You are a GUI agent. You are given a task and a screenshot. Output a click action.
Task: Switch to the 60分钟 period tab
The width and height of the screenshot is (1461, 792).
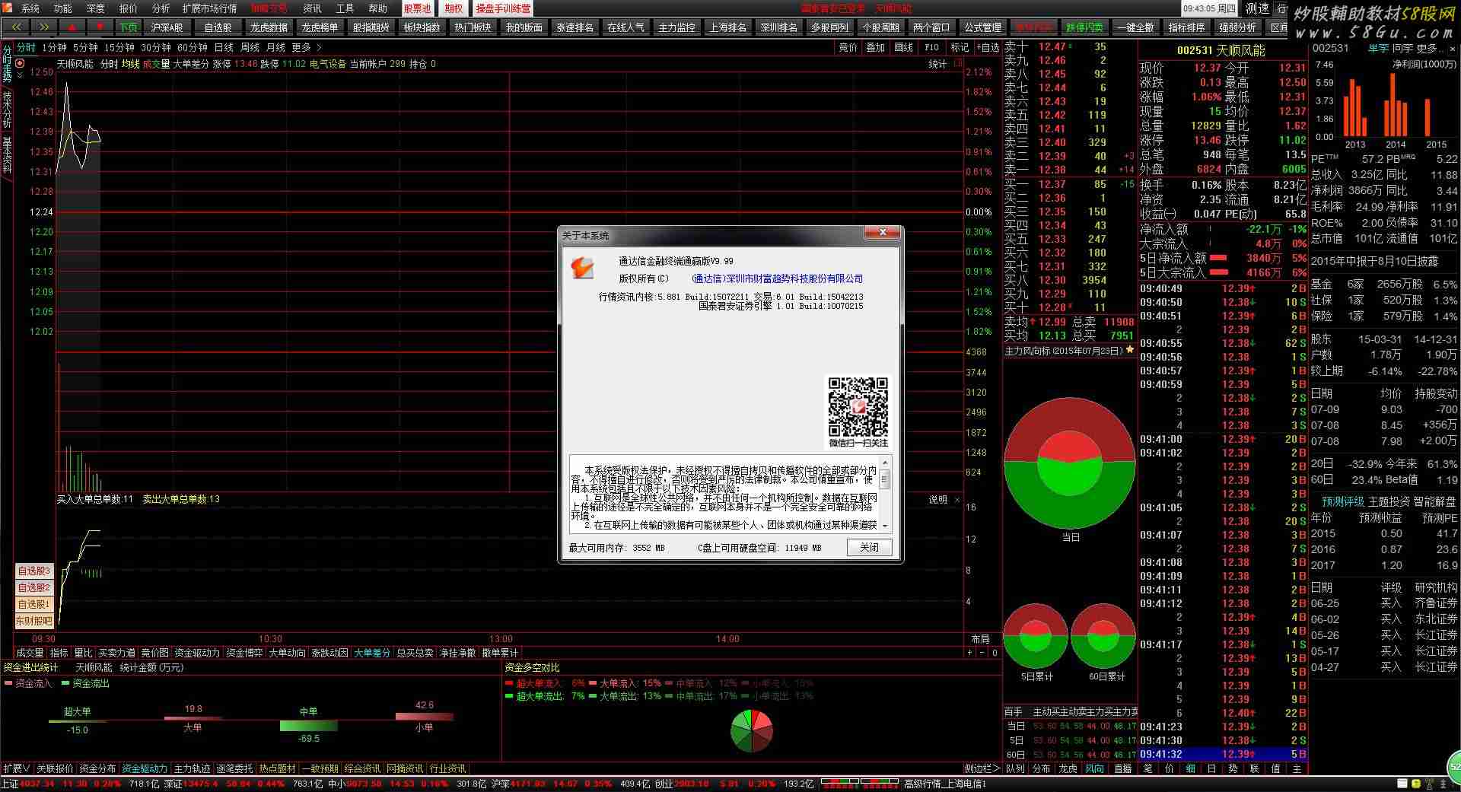click(193, 47)
